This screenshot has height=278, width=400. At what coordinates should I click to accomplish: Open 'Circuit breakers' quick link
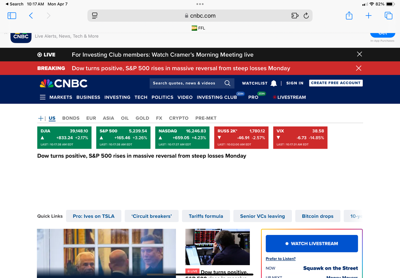pos(152,216)
